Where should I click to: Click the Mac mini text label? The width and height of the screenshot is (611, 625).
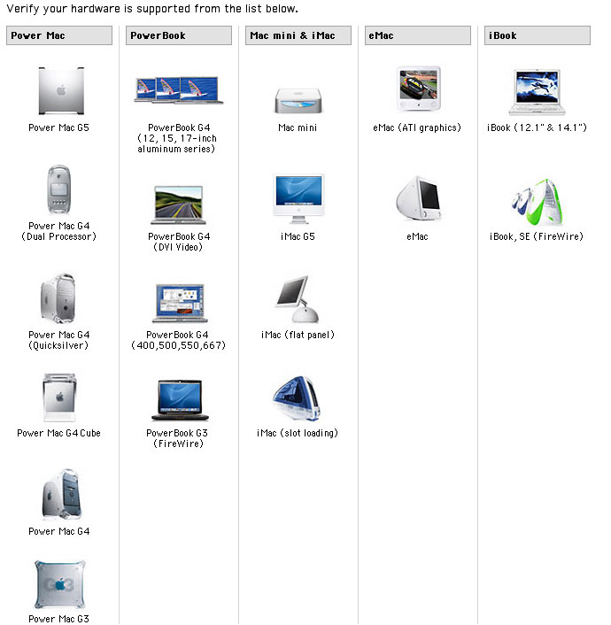click(298, 127)
